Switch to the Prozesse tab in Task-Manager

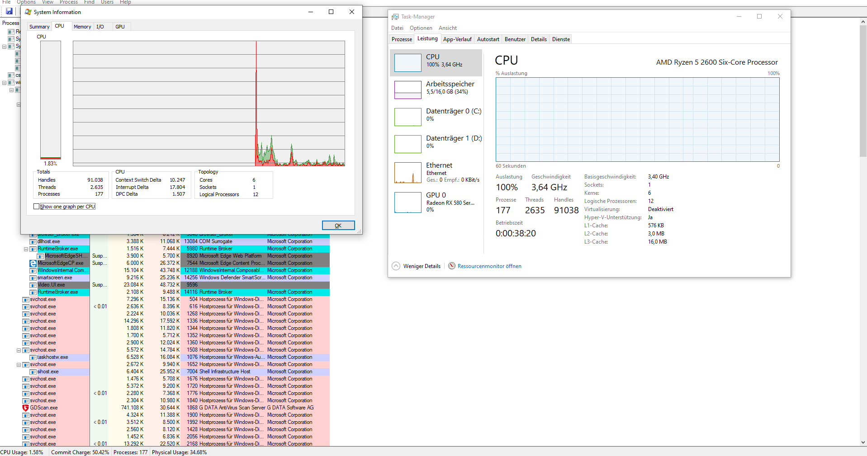point(402,39)
